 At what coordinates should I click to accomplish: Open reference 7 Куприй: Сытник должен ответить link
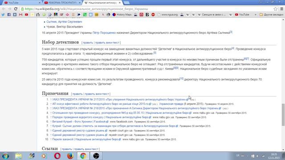coord(114,126)
